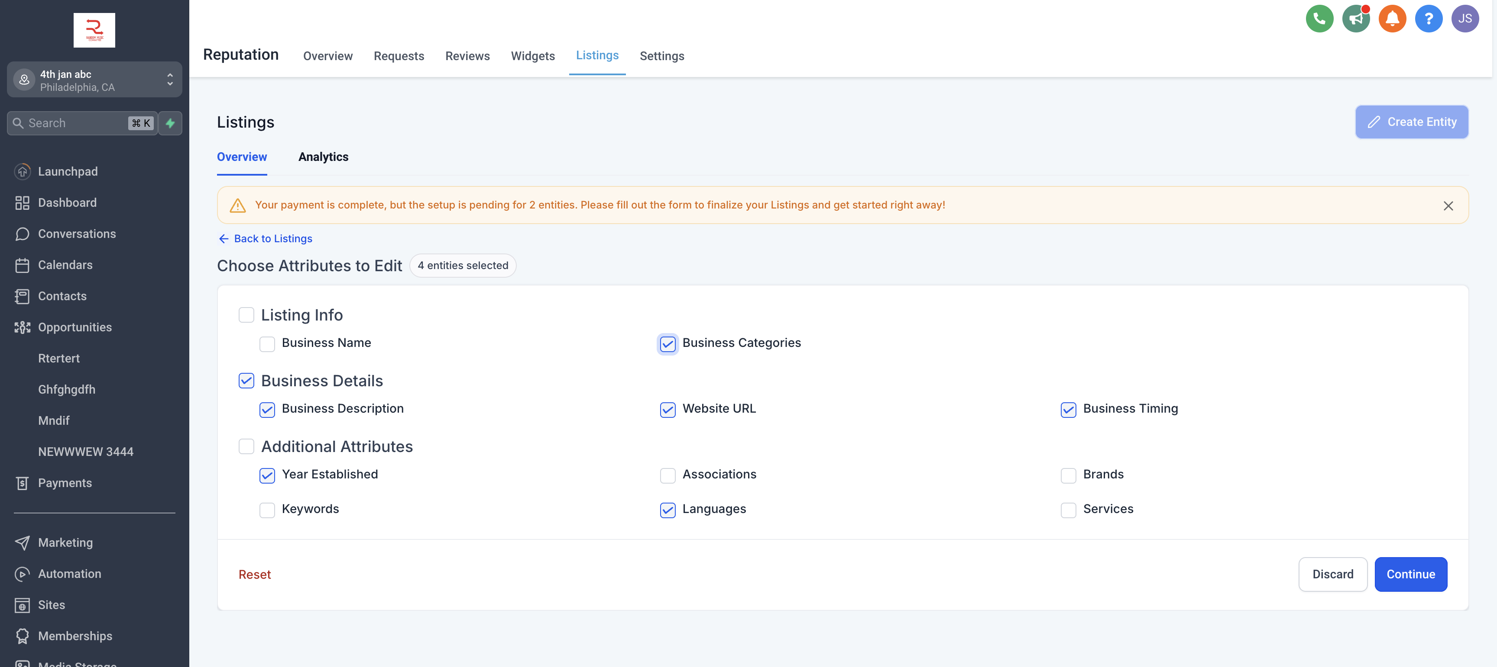Expand the 4th jan abc location switcher
Screen dimensions: 1497x667
94,80
